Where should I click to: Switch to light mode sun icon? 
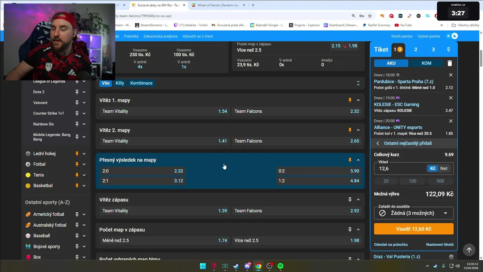pos(448,36)
